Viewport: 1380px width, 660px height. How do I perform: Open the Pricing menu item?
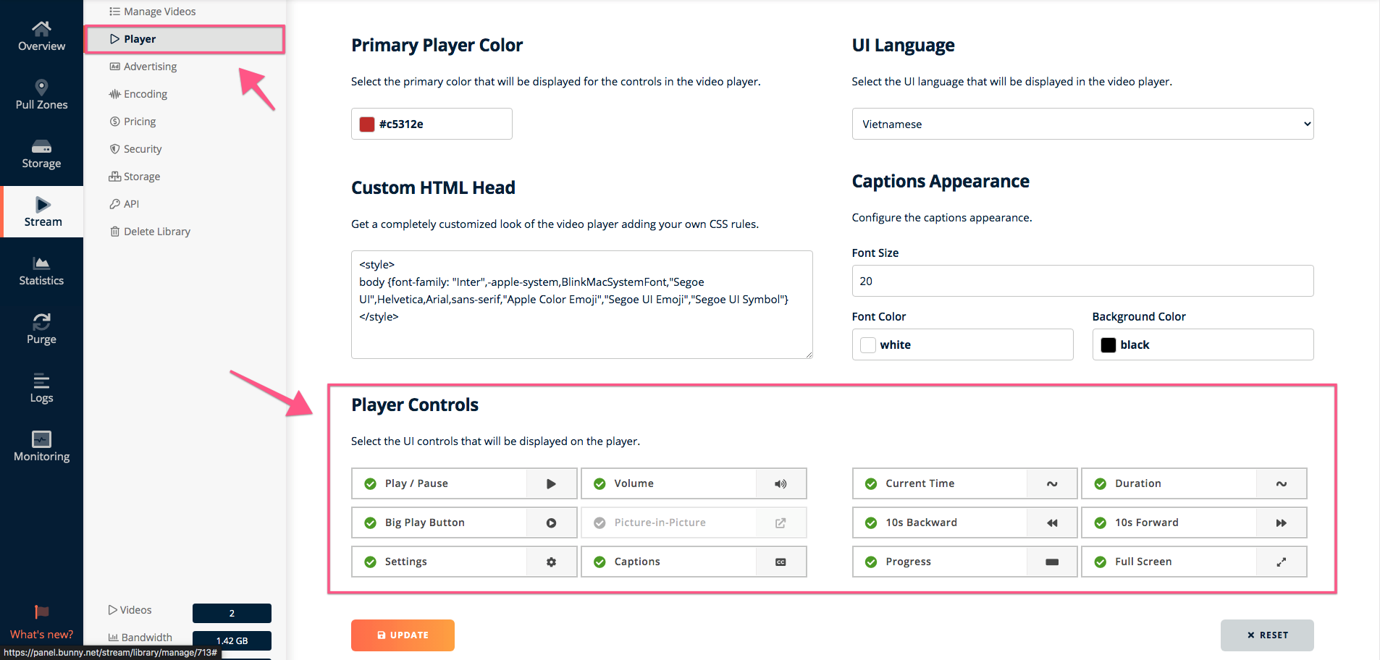[x=132, y=122]
